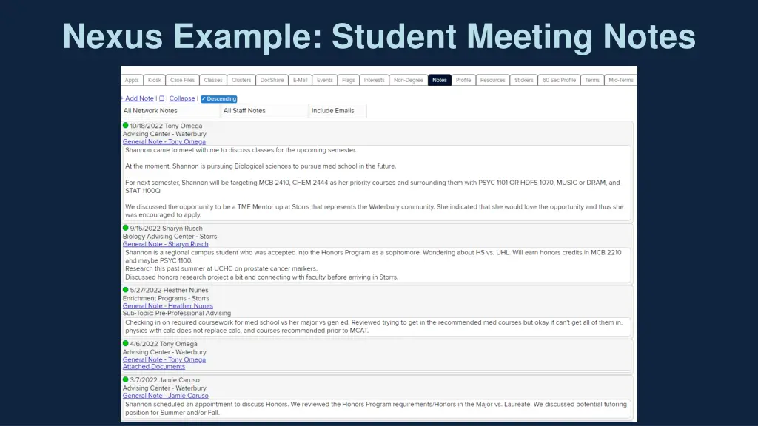Screen dimensions: 758x426
Task: Toggle the Descending sort button
Action: pos(218,98)
